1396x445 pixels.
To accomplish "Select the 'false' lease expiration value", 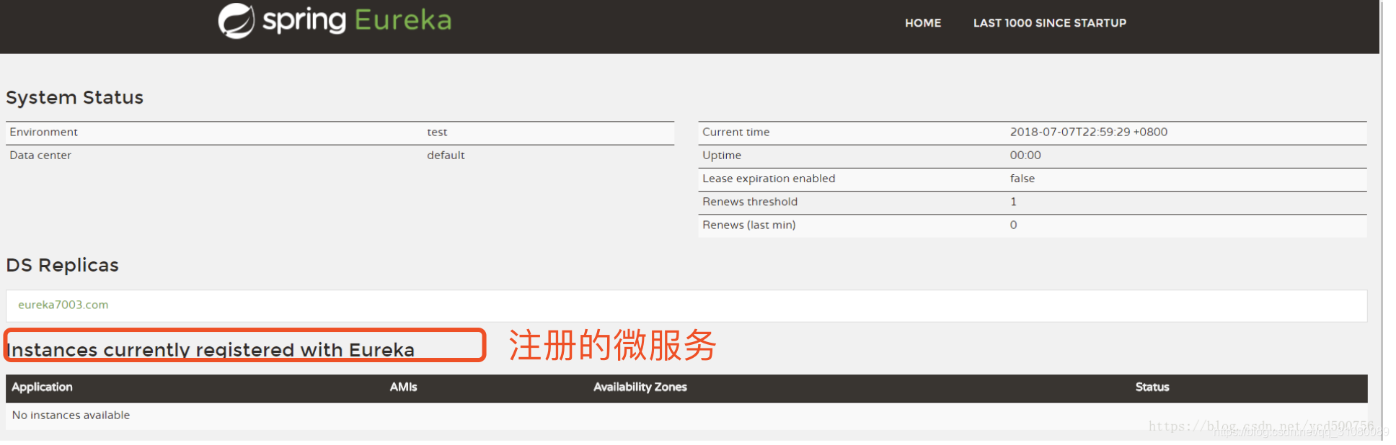I will [1022, 178].
